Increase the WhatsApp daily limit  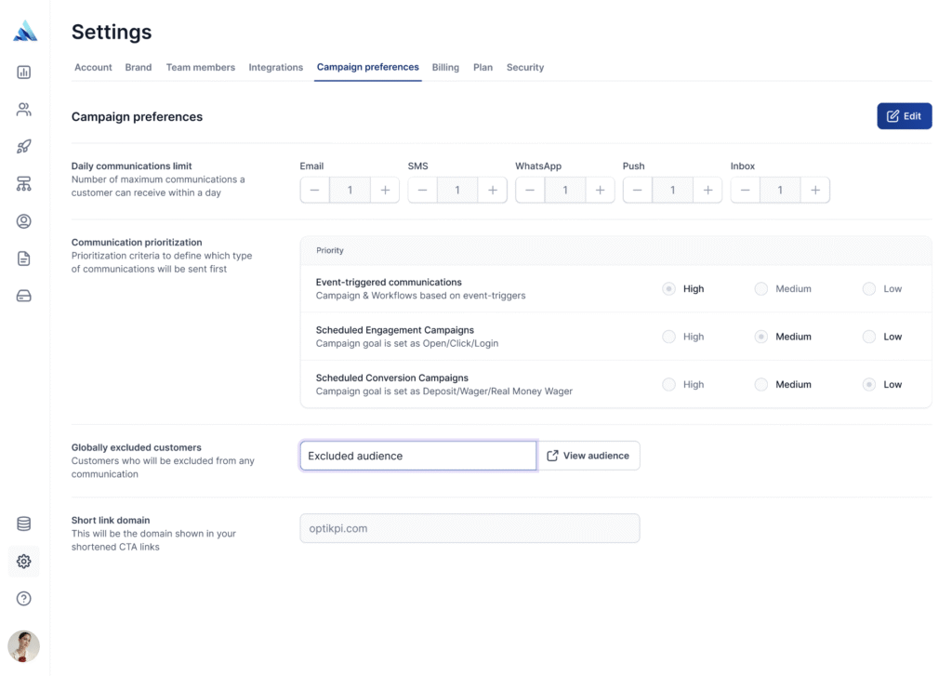pyautogui.click(x=600, y=190)
